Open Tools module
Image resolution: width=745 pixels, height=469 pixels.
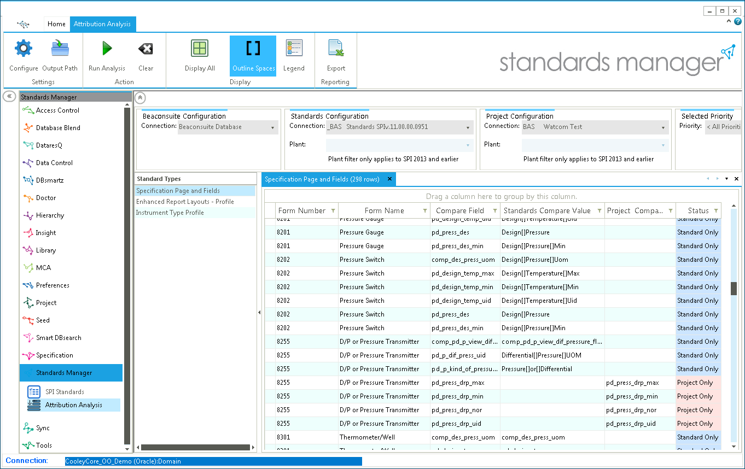coord(44,445)
